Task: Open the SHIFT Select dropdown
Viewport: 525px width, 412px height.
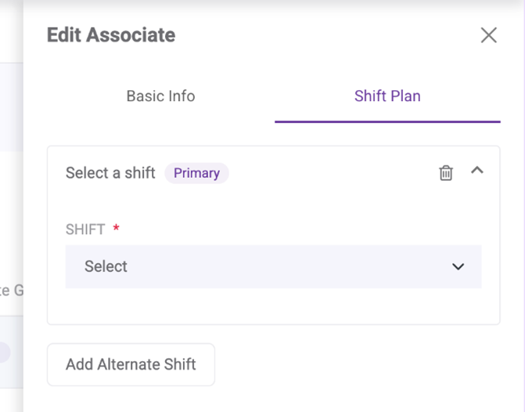Action: click(273, 266)
